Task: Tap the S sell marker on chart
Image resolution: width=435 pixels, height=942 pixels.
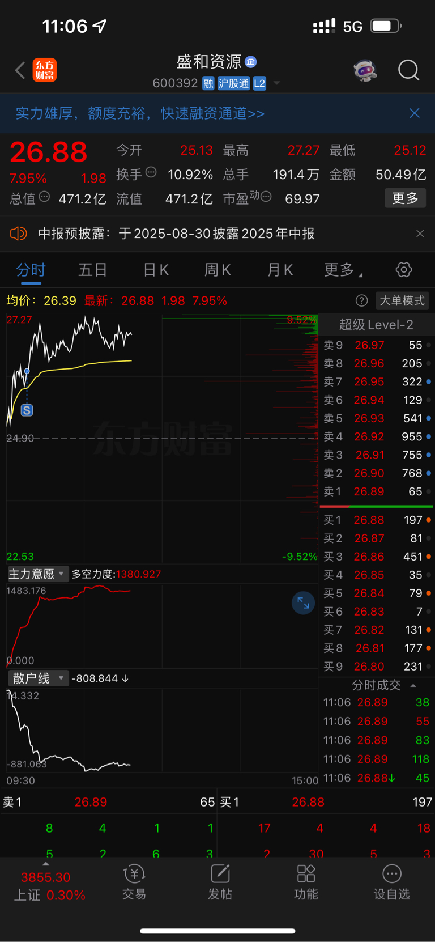Action: [x=27, y=410]
